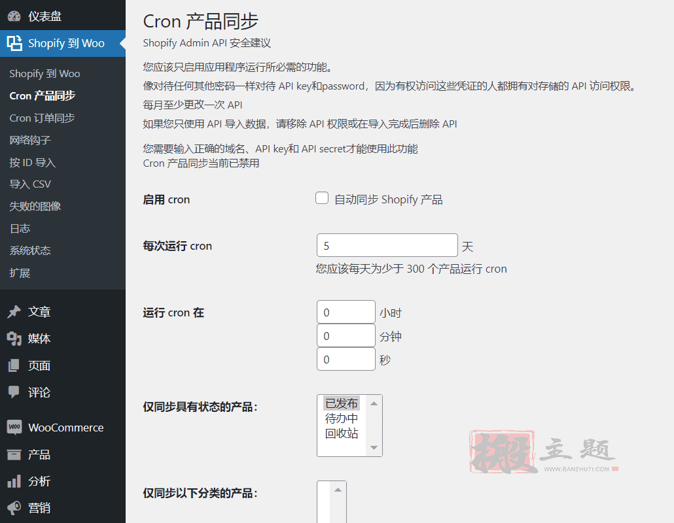Focus the 秒 seconds input field
The width and height of the screenshot is (674, 523).
point(346,359)
